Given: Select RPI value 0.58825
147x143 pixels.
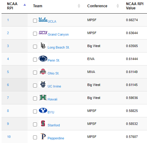Looking at the screenshot, I should tap(132, 111).
